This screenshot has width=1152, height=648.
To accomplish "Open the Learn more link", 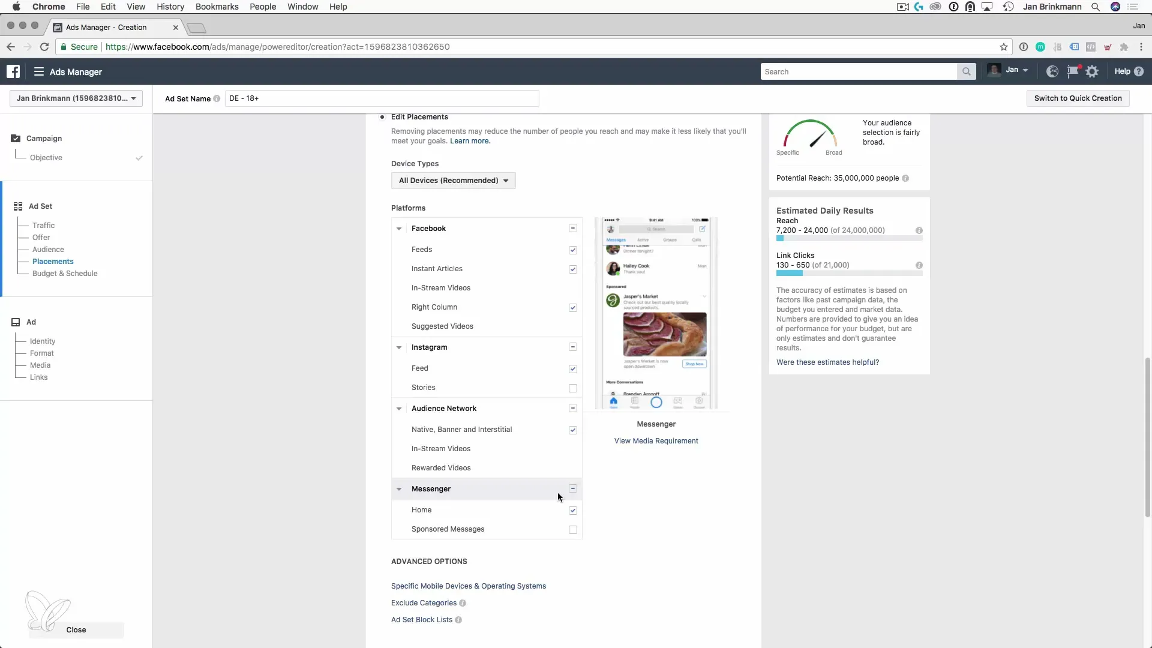I will 470,141.
